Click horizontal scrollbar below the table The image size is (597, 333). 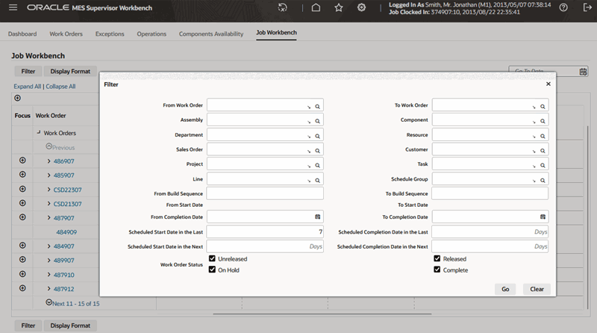click(322, 314)
